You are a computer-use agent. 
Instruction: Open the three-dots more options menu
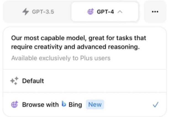pyautogui.click(x=155, y=12)
